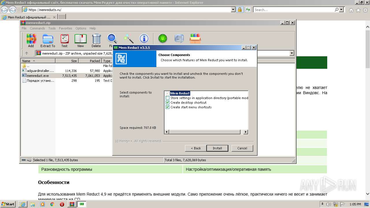Click the Wizard wand toolbar icon

(x=128, y=39)
